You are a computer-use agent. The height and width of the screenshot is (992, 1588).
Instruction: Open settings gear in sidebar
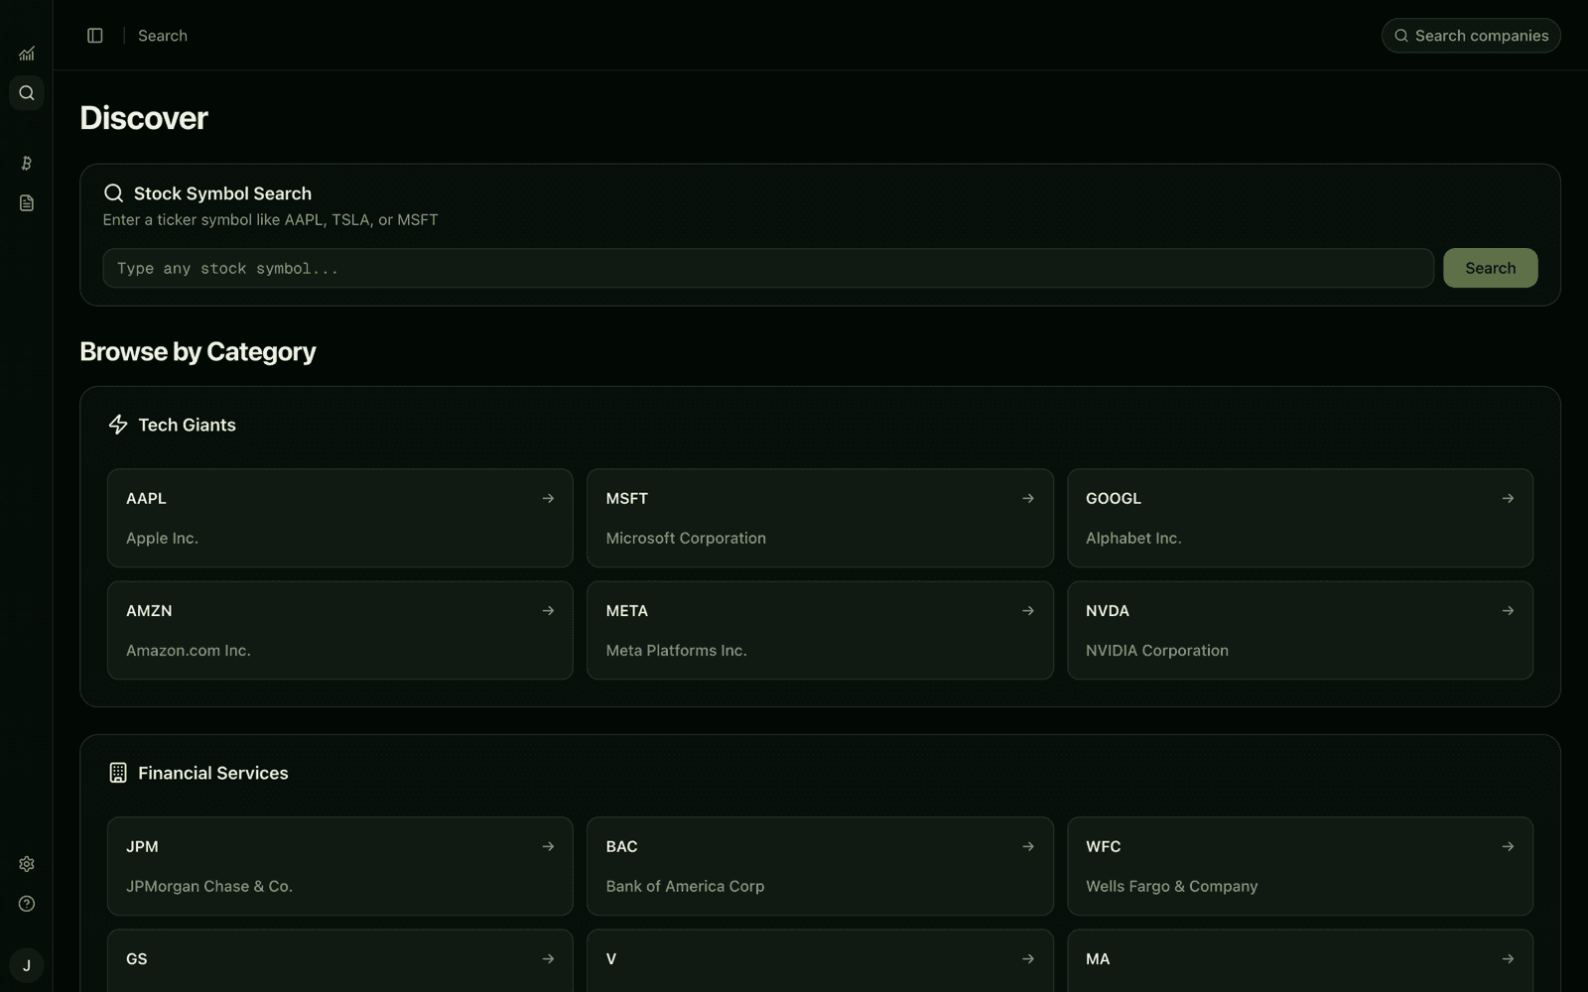pyautogui.click(x=27, y=864)
